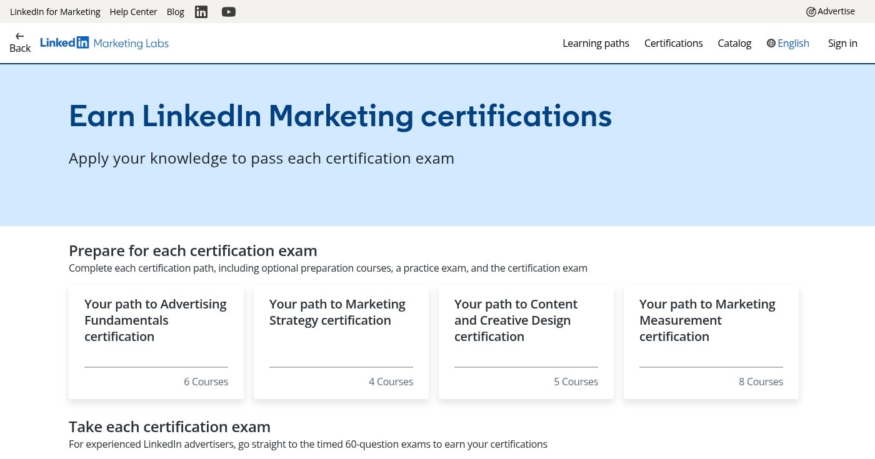Open the YouTube icon in top bar
The height and width of the screenshot is (459, 875).
(x=229, y=12)
